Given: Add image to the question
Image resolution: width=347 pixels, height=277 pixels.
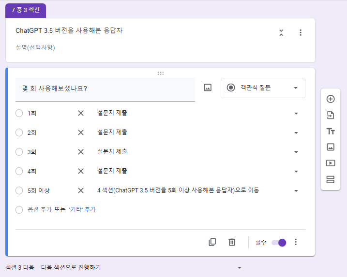Looking at the screenshot, I should pos(207,88).
